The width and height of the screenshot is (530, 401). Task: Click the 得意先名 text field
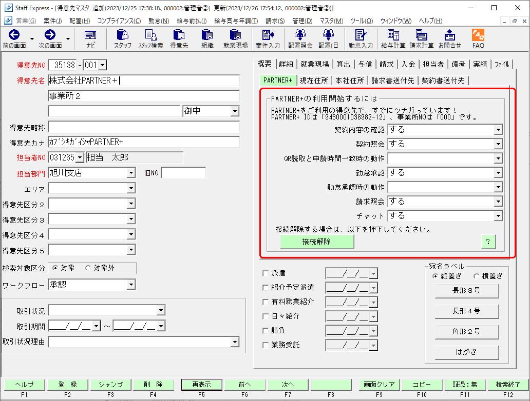tap(144, 81)
